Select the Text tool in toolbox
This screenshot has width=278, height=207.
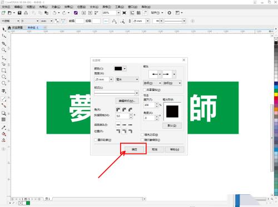pos(3,91)
